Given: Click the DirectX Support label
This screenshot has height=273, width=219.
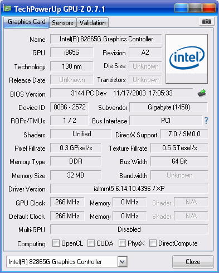Looking at the screenshot, I should pyautogui.click(x=137, y=135).
